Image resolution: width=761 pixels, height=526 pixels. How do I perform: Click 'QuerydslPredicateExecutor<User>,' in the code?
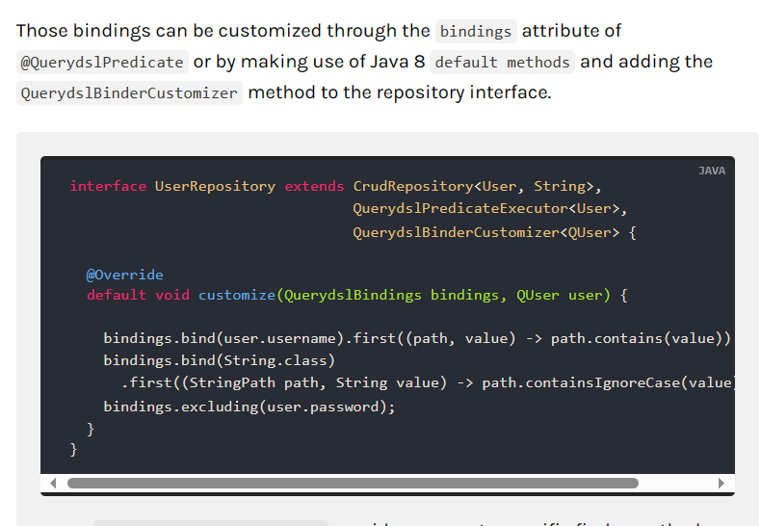[x=490, y=209]
